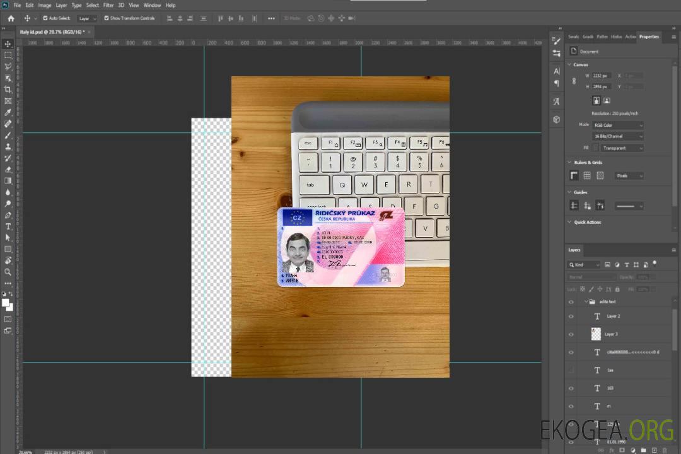
Task: Open the Transparent fill dropdown
Action: [622, 148]
